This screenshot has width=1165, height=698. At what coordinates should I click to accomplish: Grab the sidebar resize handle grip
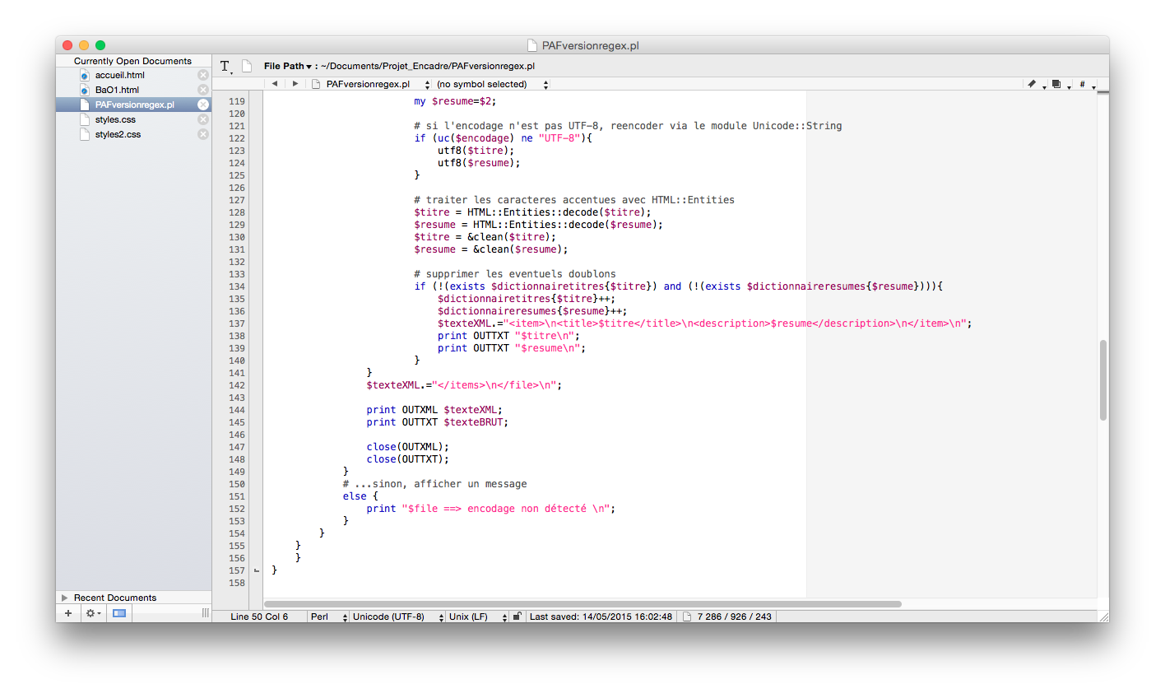tap(205, 613)
